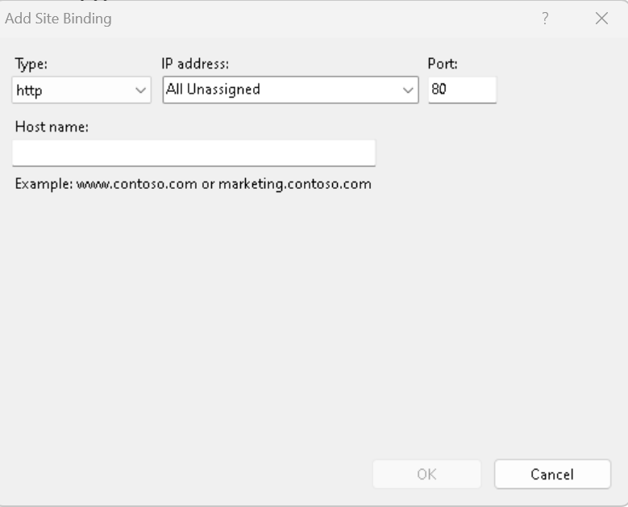Click the empty middle of the title bar
The width and height of the screenshot is (628, 507).
322,19
